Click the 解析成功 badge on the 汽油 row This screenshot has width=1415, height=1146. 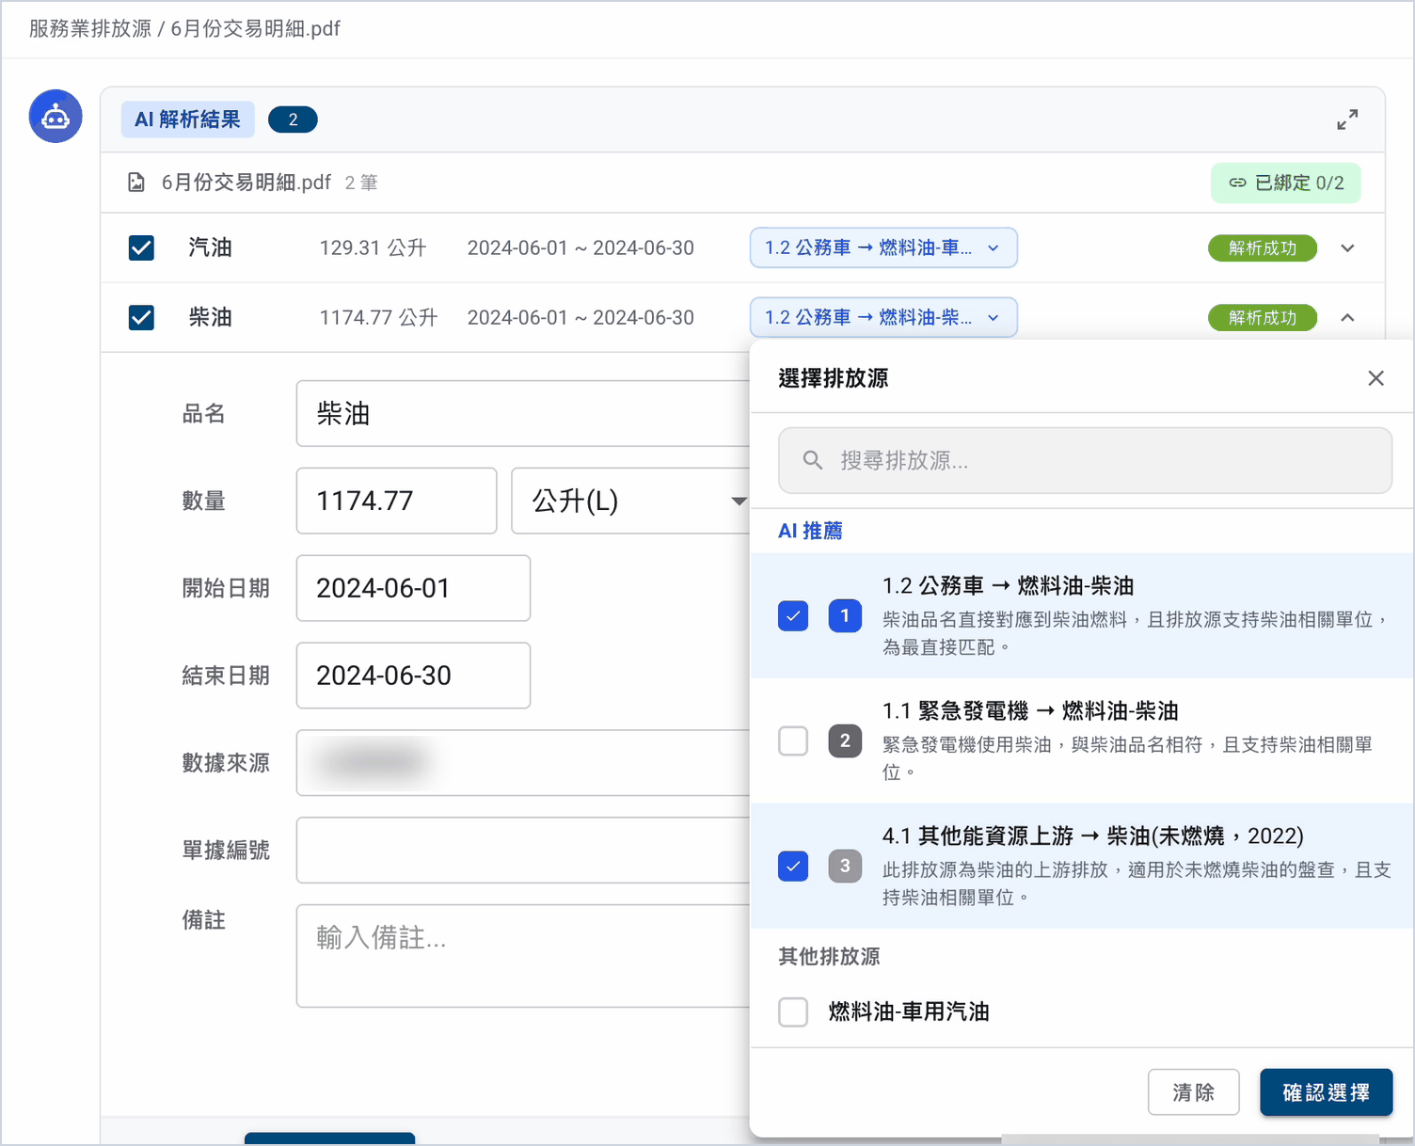point(1263,248)
